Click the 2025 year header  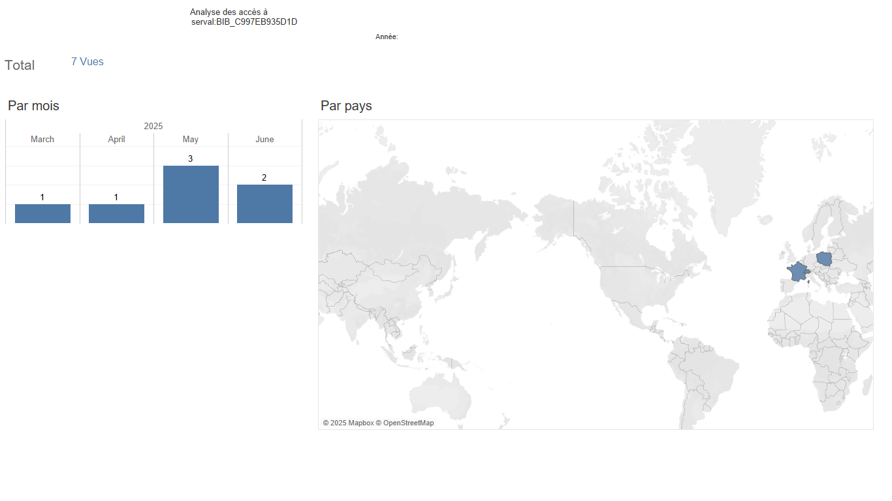(x=153, y=126)
